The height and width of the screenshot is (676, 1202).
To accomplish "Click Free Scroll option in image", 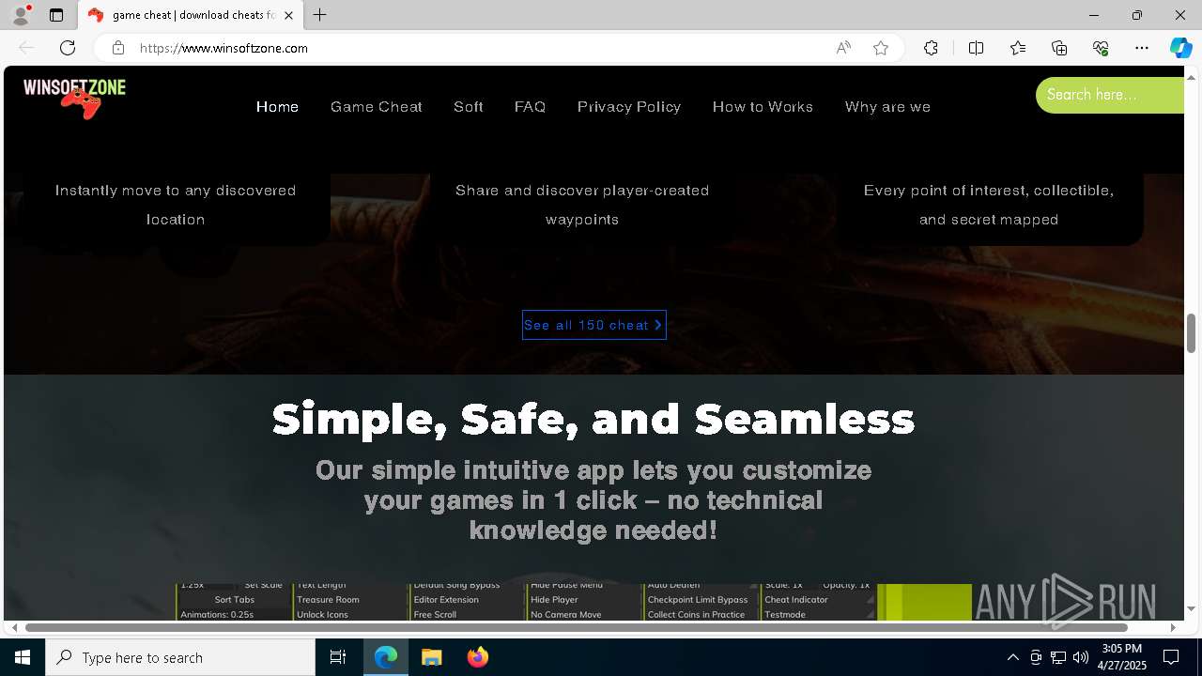I will pyautogui.click(x=435, y=615).
